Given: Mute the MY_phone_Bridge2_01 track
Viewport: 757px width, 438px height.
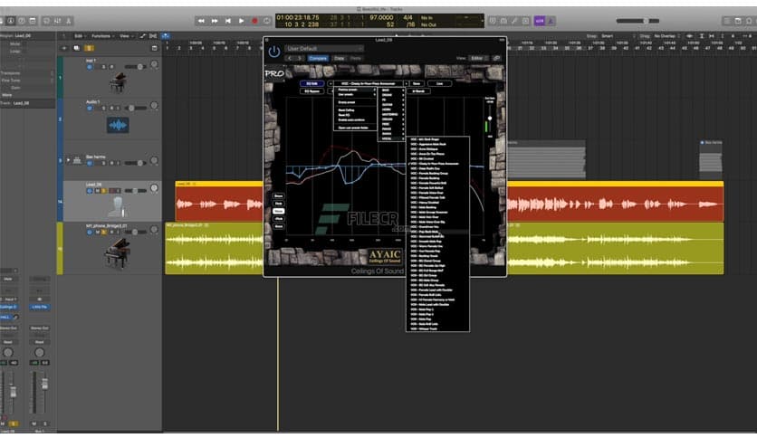Looking at the screenshot, I should pyautogui.click(x=97, y=232).
